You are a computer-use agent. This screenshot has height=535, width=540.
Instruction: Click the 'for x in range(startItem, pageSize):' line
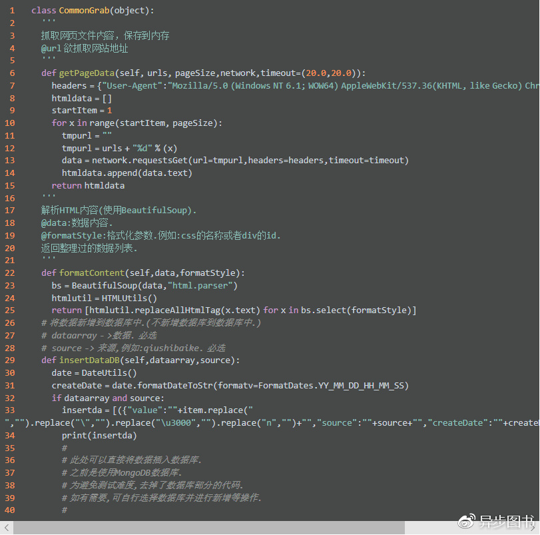137,123
